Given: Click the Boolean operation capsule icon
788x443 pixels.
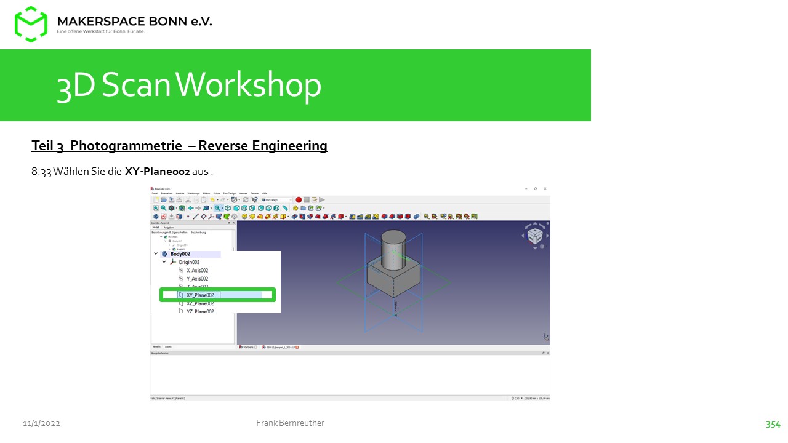Looking at the screenshot, I should point(416,216).
